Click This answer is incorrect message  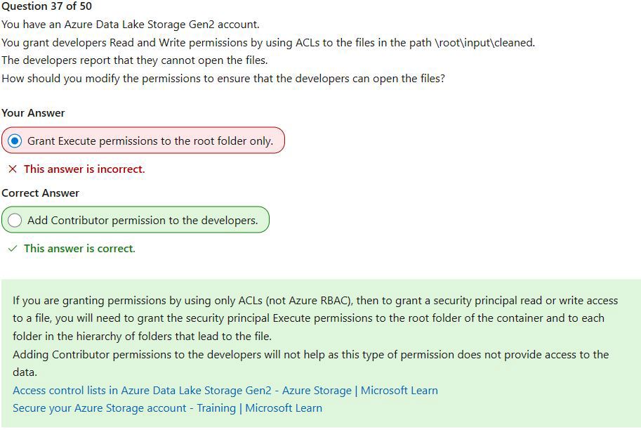[x=84, y=169]
